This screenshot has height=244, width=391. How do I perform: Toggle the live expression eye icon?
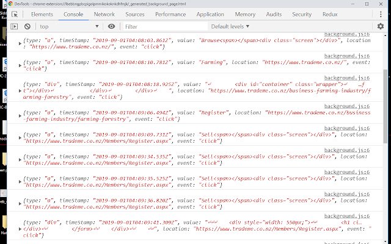tap(111, 26)
